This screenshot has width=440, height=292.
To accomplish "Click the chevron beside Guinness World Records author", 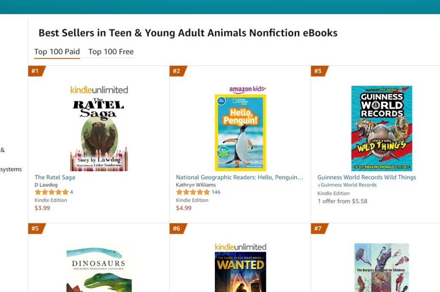I will pyautogui.click(x=319, y=186).
